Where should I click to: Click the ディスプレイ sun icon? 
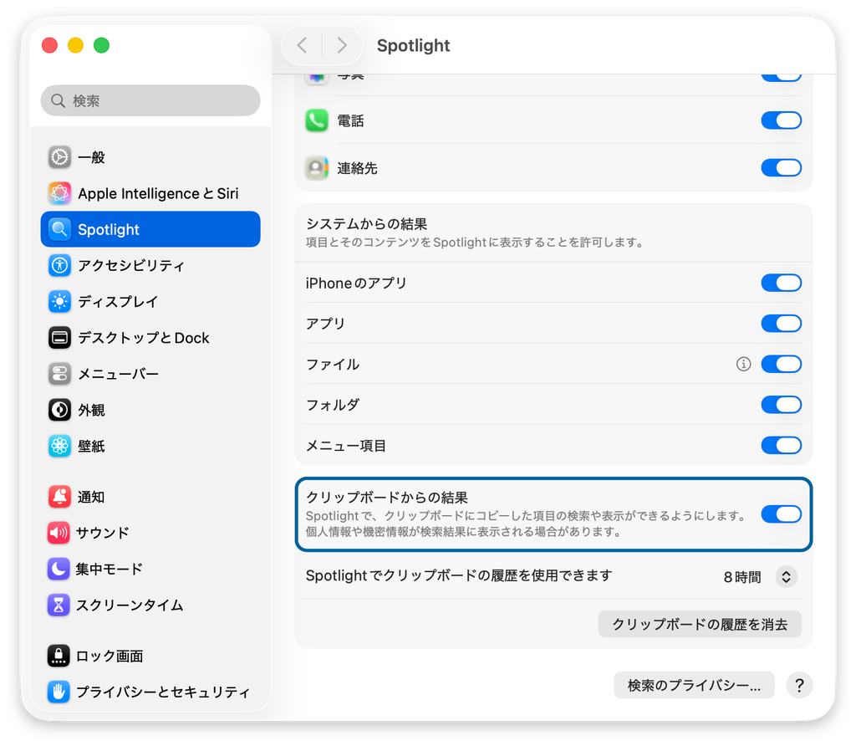59,301
